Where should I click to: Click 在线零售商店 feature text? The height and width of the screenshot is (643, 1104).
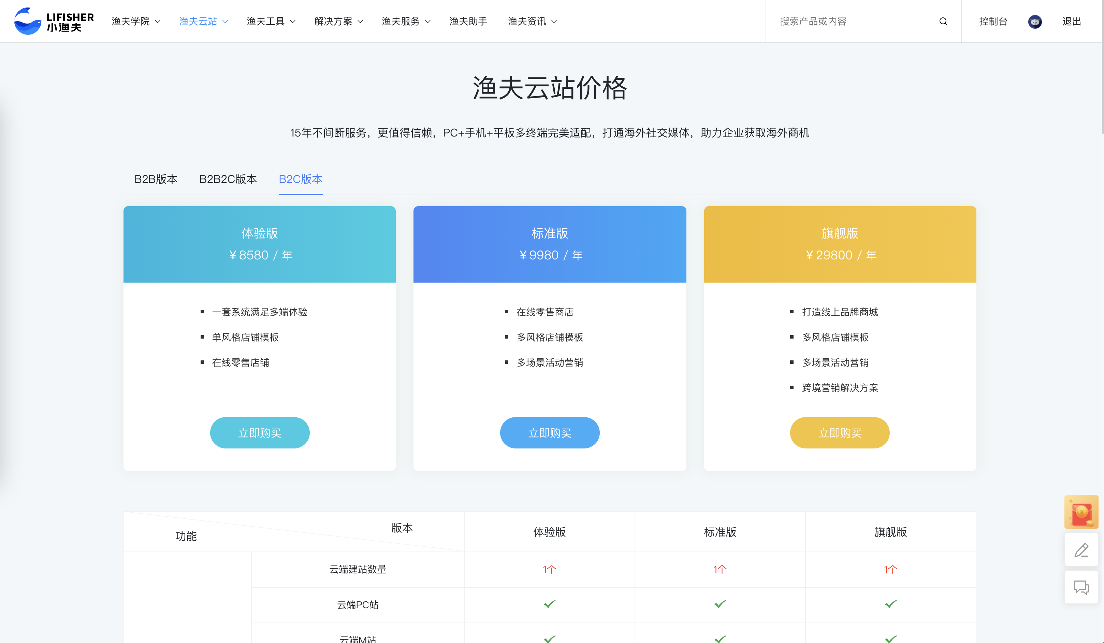click(545, 312)
